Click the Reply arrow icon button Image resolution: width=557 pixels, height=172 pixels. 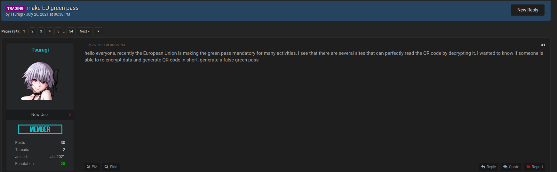click(489, 167)
